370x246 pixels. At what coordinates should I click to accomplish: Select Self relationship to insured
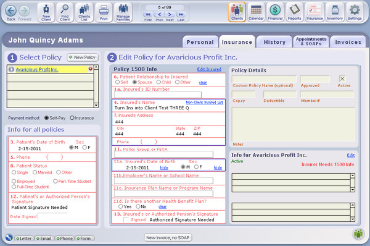[x=117, y=82]
